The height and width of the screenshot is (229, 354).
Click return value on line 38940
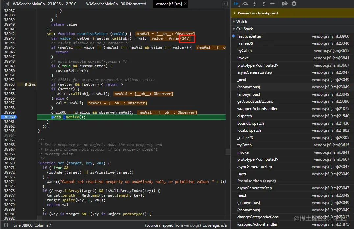click(64, 24)
